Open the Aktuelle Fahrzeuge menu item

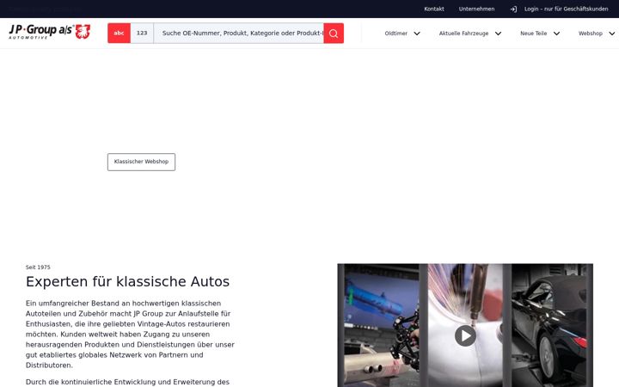coord(463,34)
